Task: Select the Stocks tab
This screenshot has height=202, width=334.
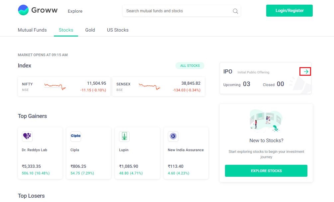Action: coord(66,30)
